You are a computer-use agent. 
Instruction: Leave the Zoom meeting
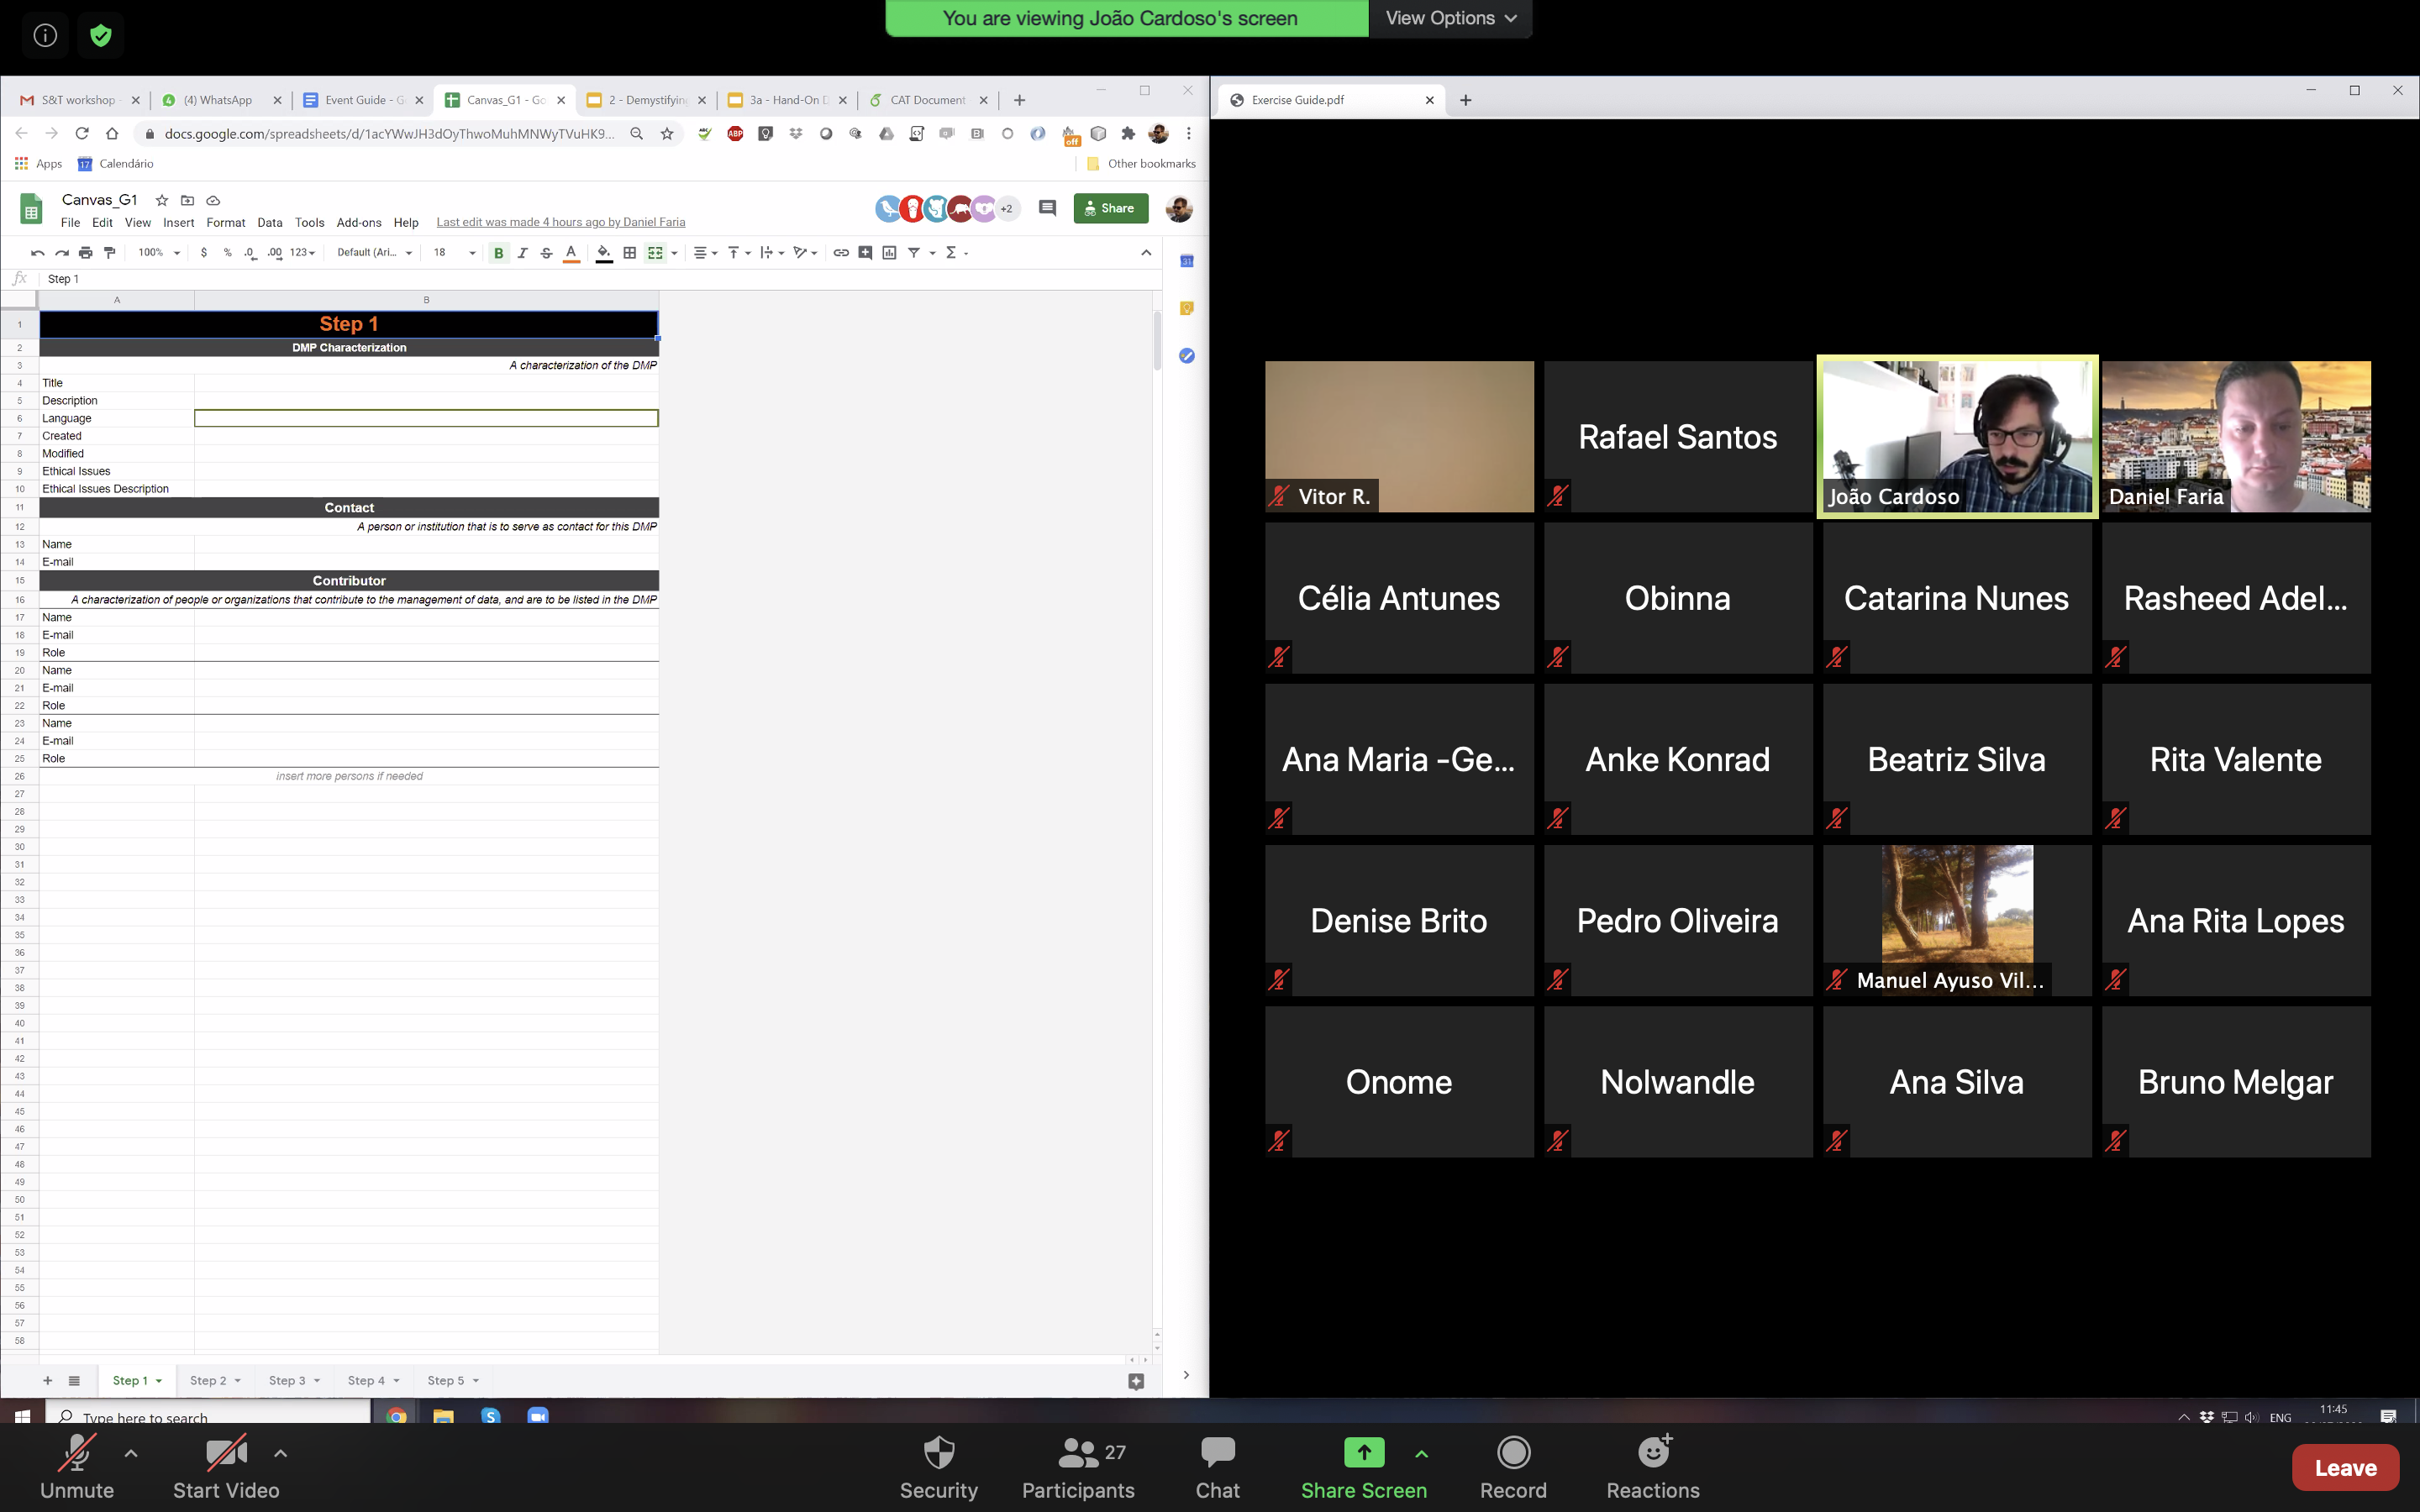tap(2345, 1467)
